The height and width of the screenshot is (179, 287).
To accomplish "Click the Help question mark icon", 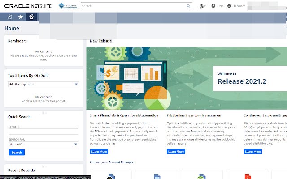I will (213, 6).
